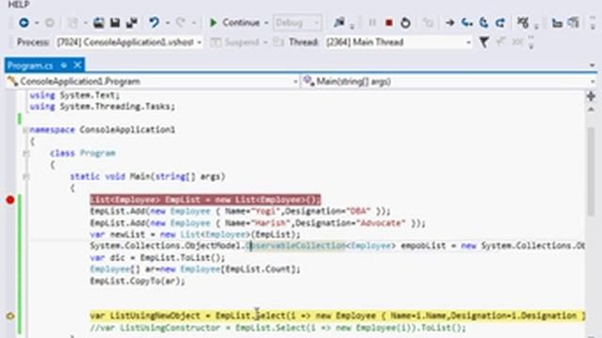Viewport: 602px width, 338px height.
Task: Click 'using System.Threading.Tasks;' line
Action: [103, 106]
